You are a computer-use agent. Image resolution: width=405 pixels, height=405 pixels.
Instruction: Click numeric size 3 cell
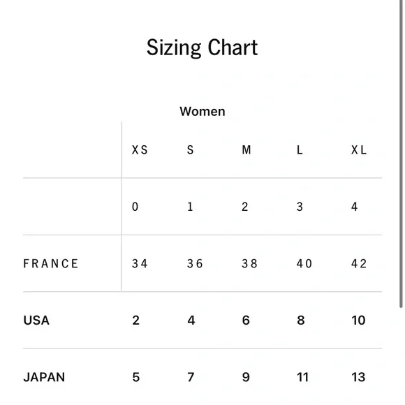[x=300, y=207]
